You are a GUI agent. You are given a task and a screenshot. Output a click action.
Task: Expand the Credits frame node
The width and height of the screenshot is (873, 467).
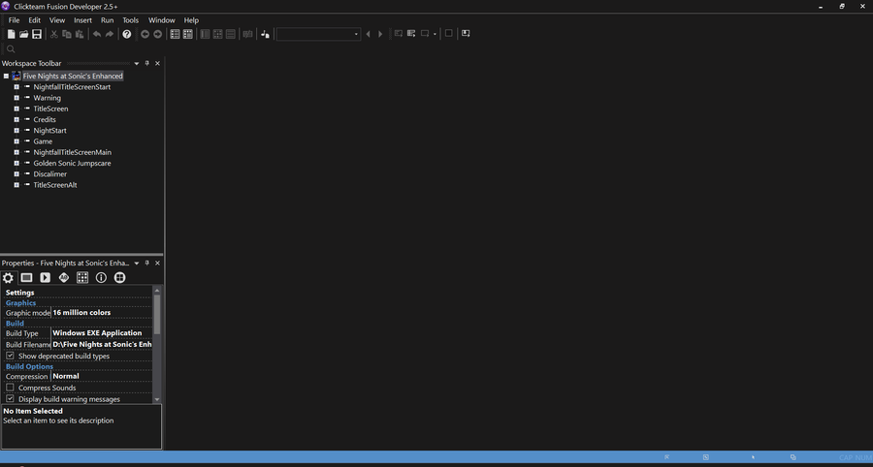16,119
